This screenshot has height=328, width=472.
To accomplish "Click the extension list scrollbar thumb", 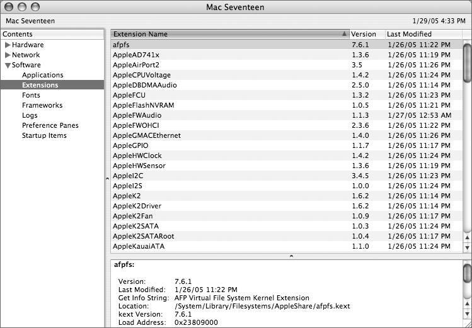I will 467,62.
